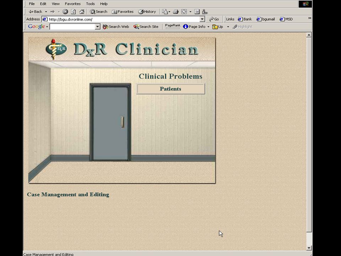This screenshot has height=256, width=341.
Task: Click the scrollbar up arrow
Action: 309,35
